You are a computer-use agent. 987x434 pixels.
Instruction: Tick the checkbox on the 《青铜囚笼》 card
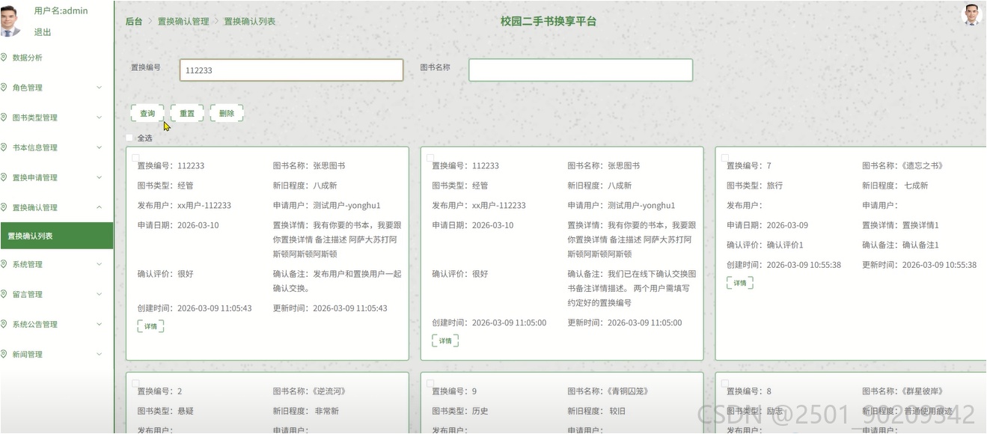pyautogui.click(x=430, y=383)
